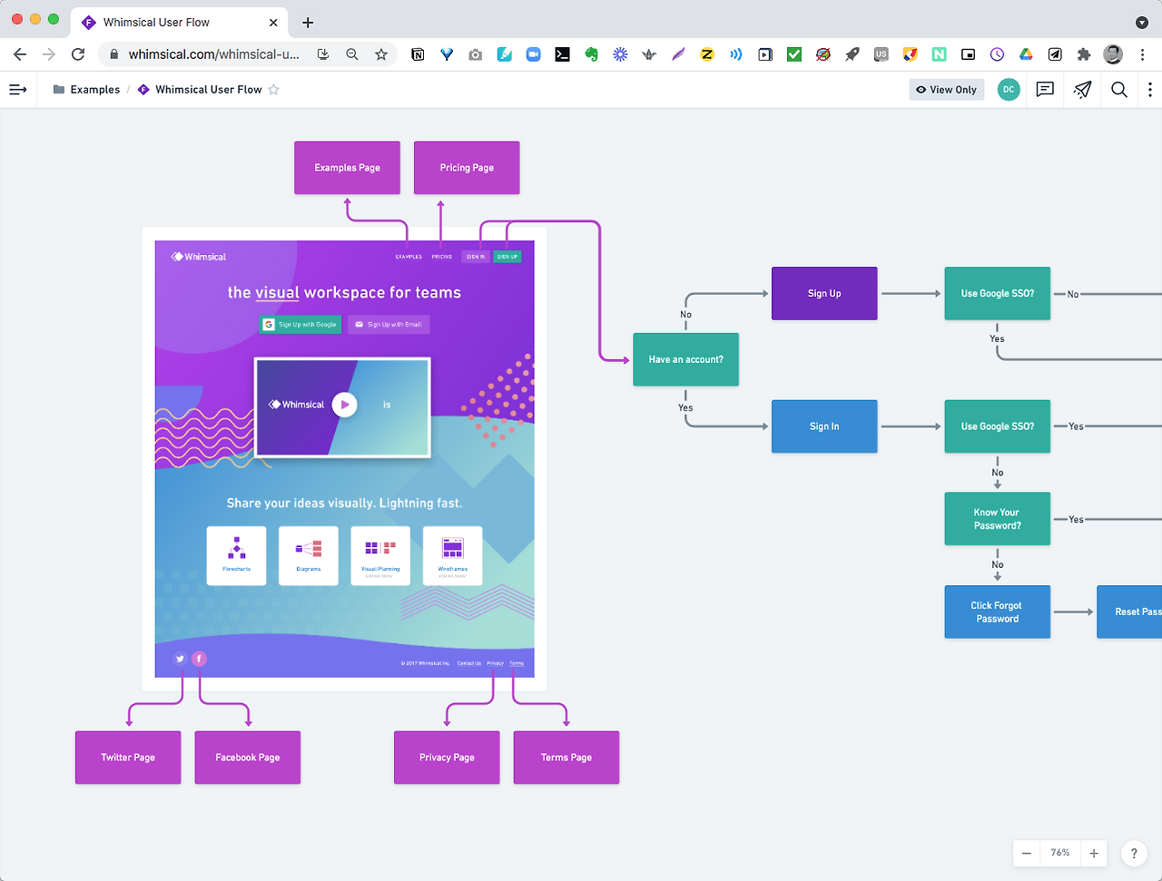The height and width of the screenshot is (881, 1162).
Task: Click the Twitter icon in mockup footer
Action: click(180, 659)
